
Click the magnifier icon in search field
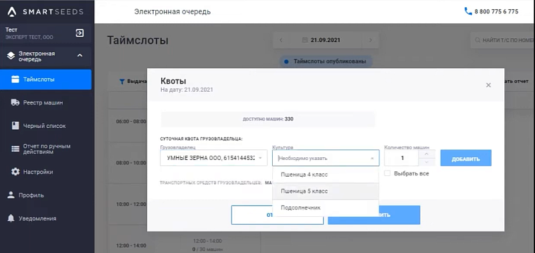[477, 40]
